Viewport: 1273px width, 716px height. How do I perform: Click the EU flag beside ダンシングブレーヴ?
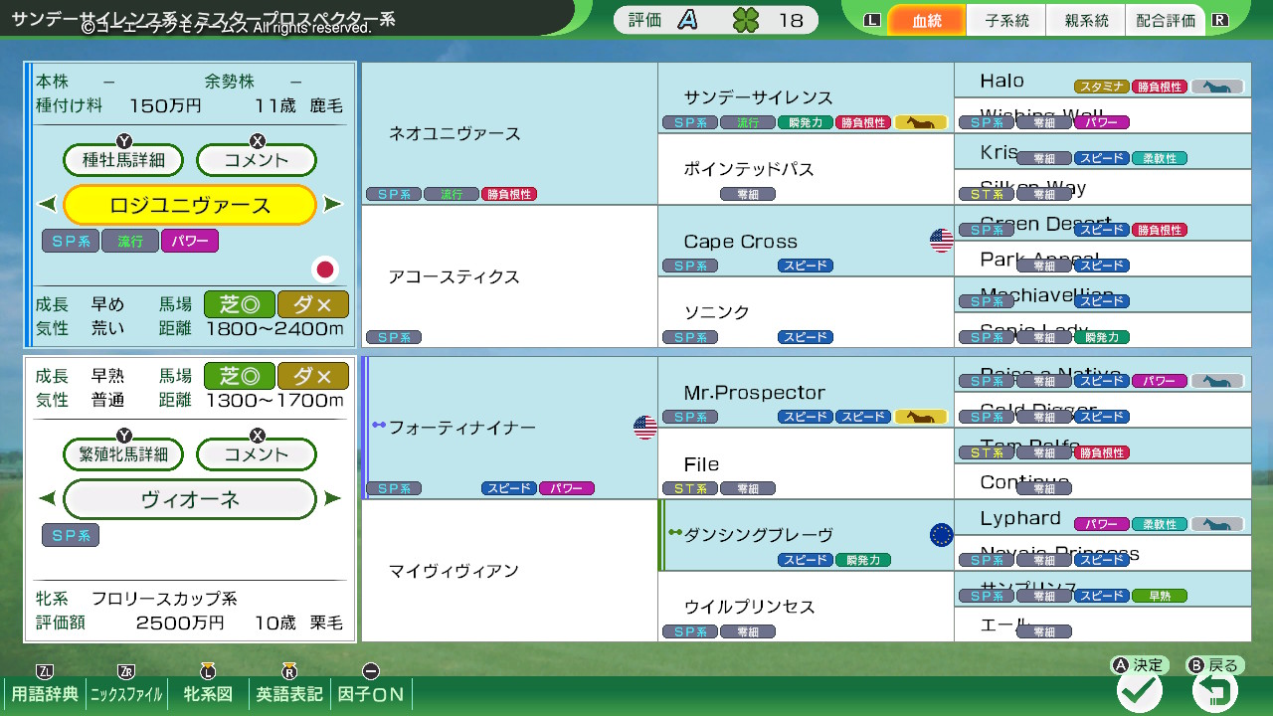click(x=941, y=535)
